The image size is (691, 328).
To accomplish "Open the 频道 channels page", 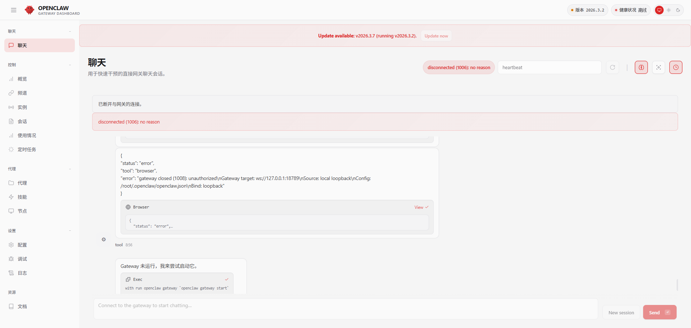I will [x=40, y=93].
